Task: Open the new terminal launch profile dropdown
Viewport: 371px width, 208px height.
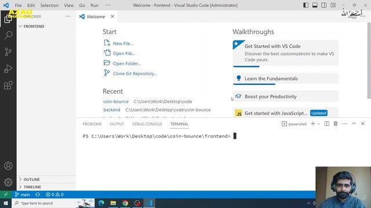Action: (319, 124)
